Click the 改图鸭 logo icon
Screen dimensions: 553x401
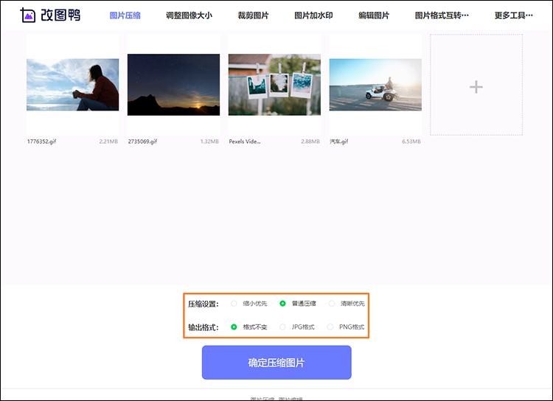[x=28, y=15]
